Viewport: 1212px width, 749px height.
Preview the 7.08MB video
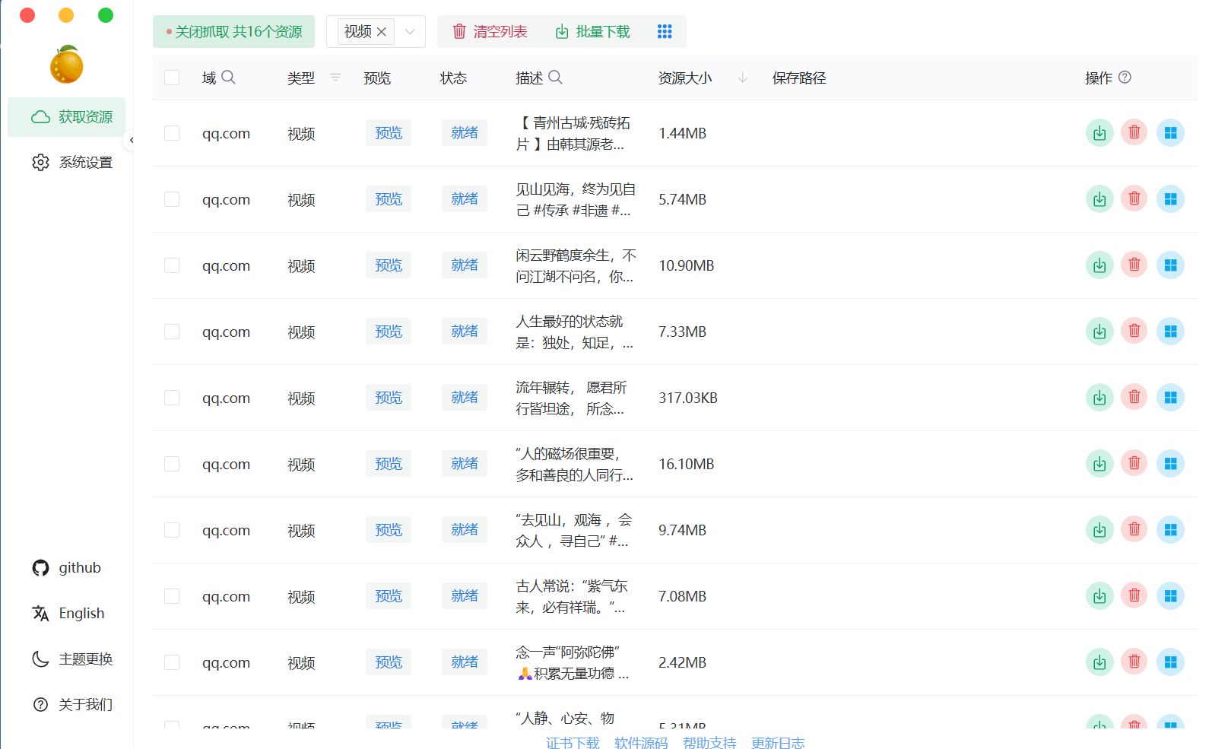(x=388, y=596)
